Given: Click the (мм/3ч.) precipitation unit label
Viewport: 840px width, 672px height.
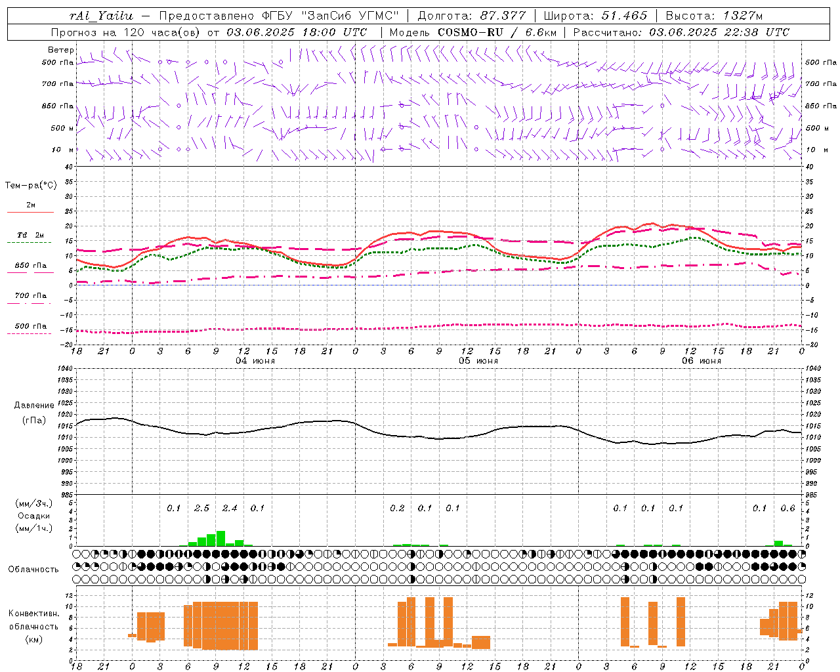Looking at the screenshot, I should click(x=34, y=503).
